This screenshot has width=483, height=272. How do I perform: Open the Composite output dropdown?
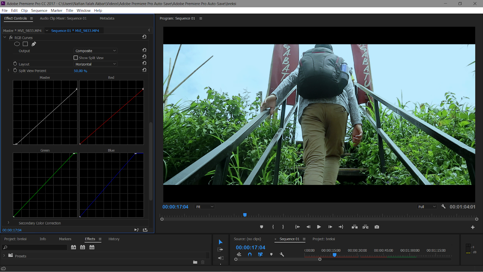pos(95,50)
